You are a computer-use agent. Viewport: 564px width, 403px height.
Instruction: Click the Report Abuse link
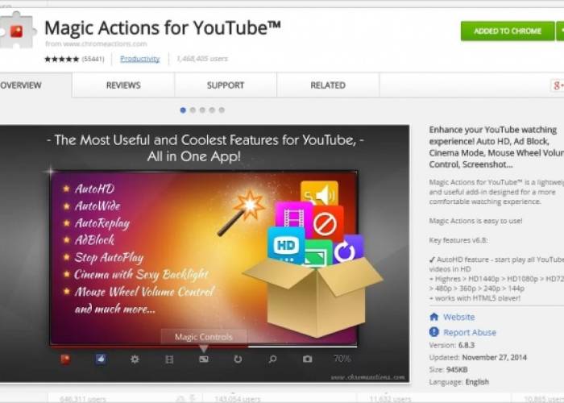pos(469,332)
